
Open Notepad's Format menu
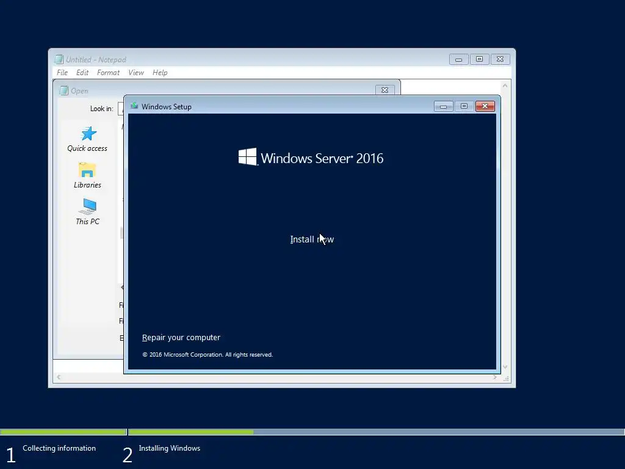108,73
